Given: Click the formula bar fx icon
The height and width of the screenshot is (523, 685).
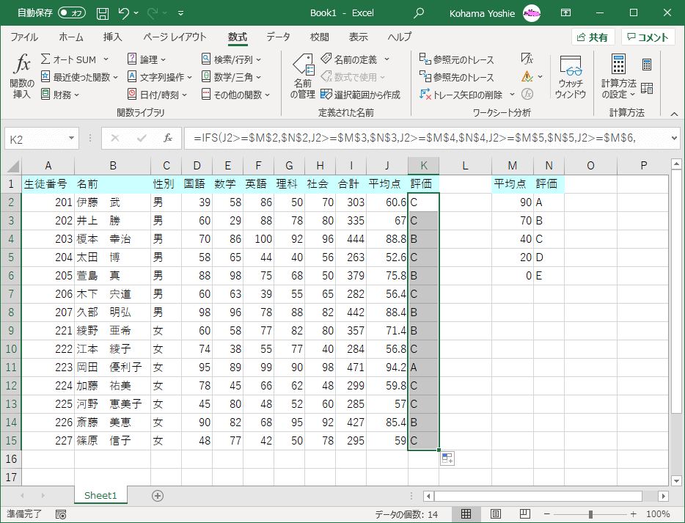Looking at the screenshot, I should [x=168, y=139].
